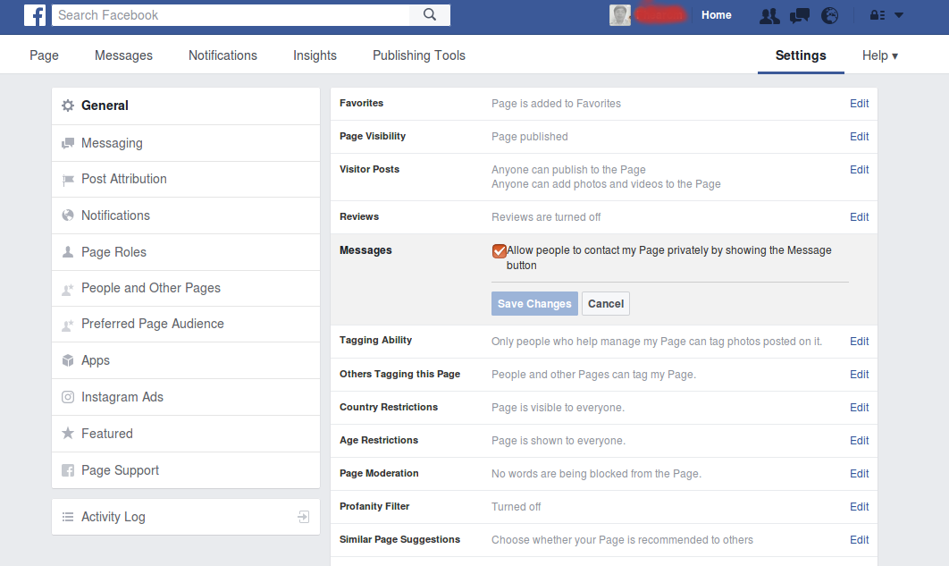Open the Page Roles section
This screenshot has height=566, width=949.
coord(186,252)
